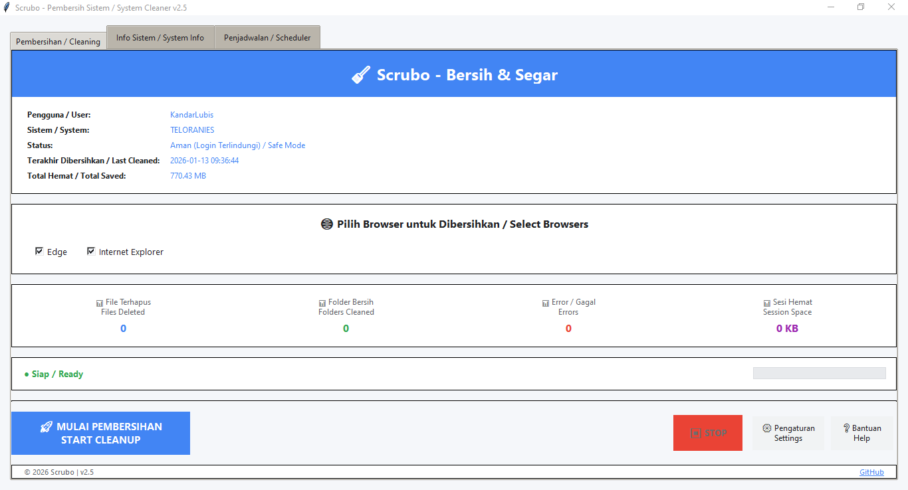Start cleanup with MULAI PEMBERSIHAN button
Screen dimensions: 908x490
coord(100,433)
